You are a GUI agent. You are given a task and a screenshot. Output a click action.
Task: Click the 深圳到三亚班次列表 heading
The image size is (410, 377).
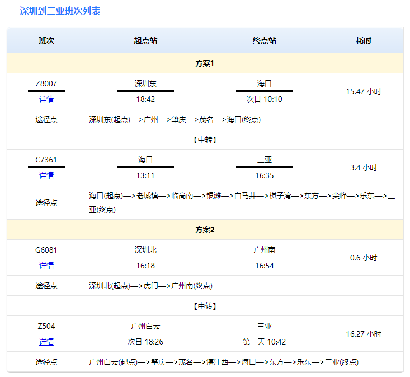coord(60,11)
